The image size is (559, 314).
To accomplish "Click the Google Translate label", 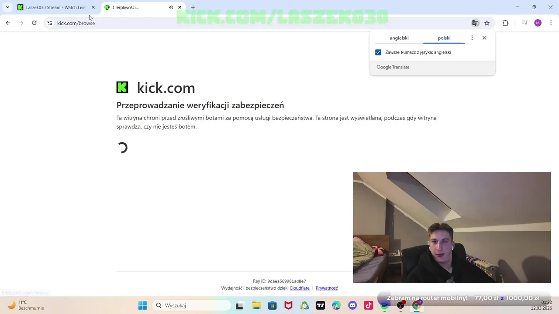I will pos(393,67).
